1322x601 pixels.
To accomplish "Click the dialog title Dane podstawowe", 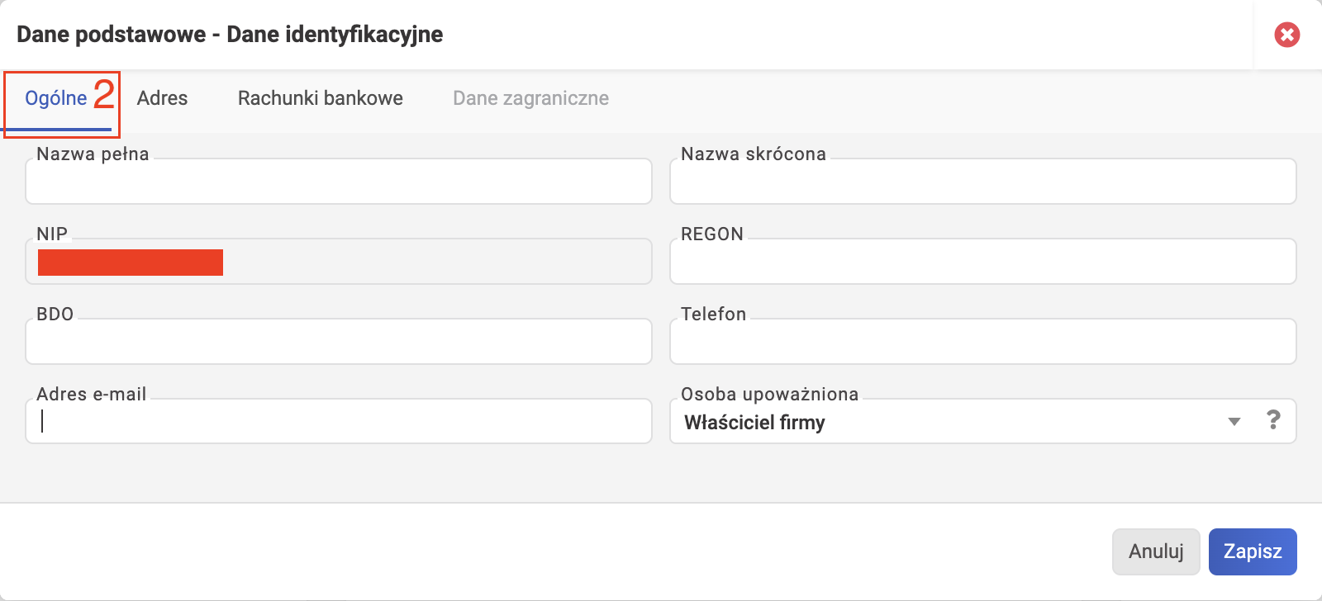I will 112,35.
